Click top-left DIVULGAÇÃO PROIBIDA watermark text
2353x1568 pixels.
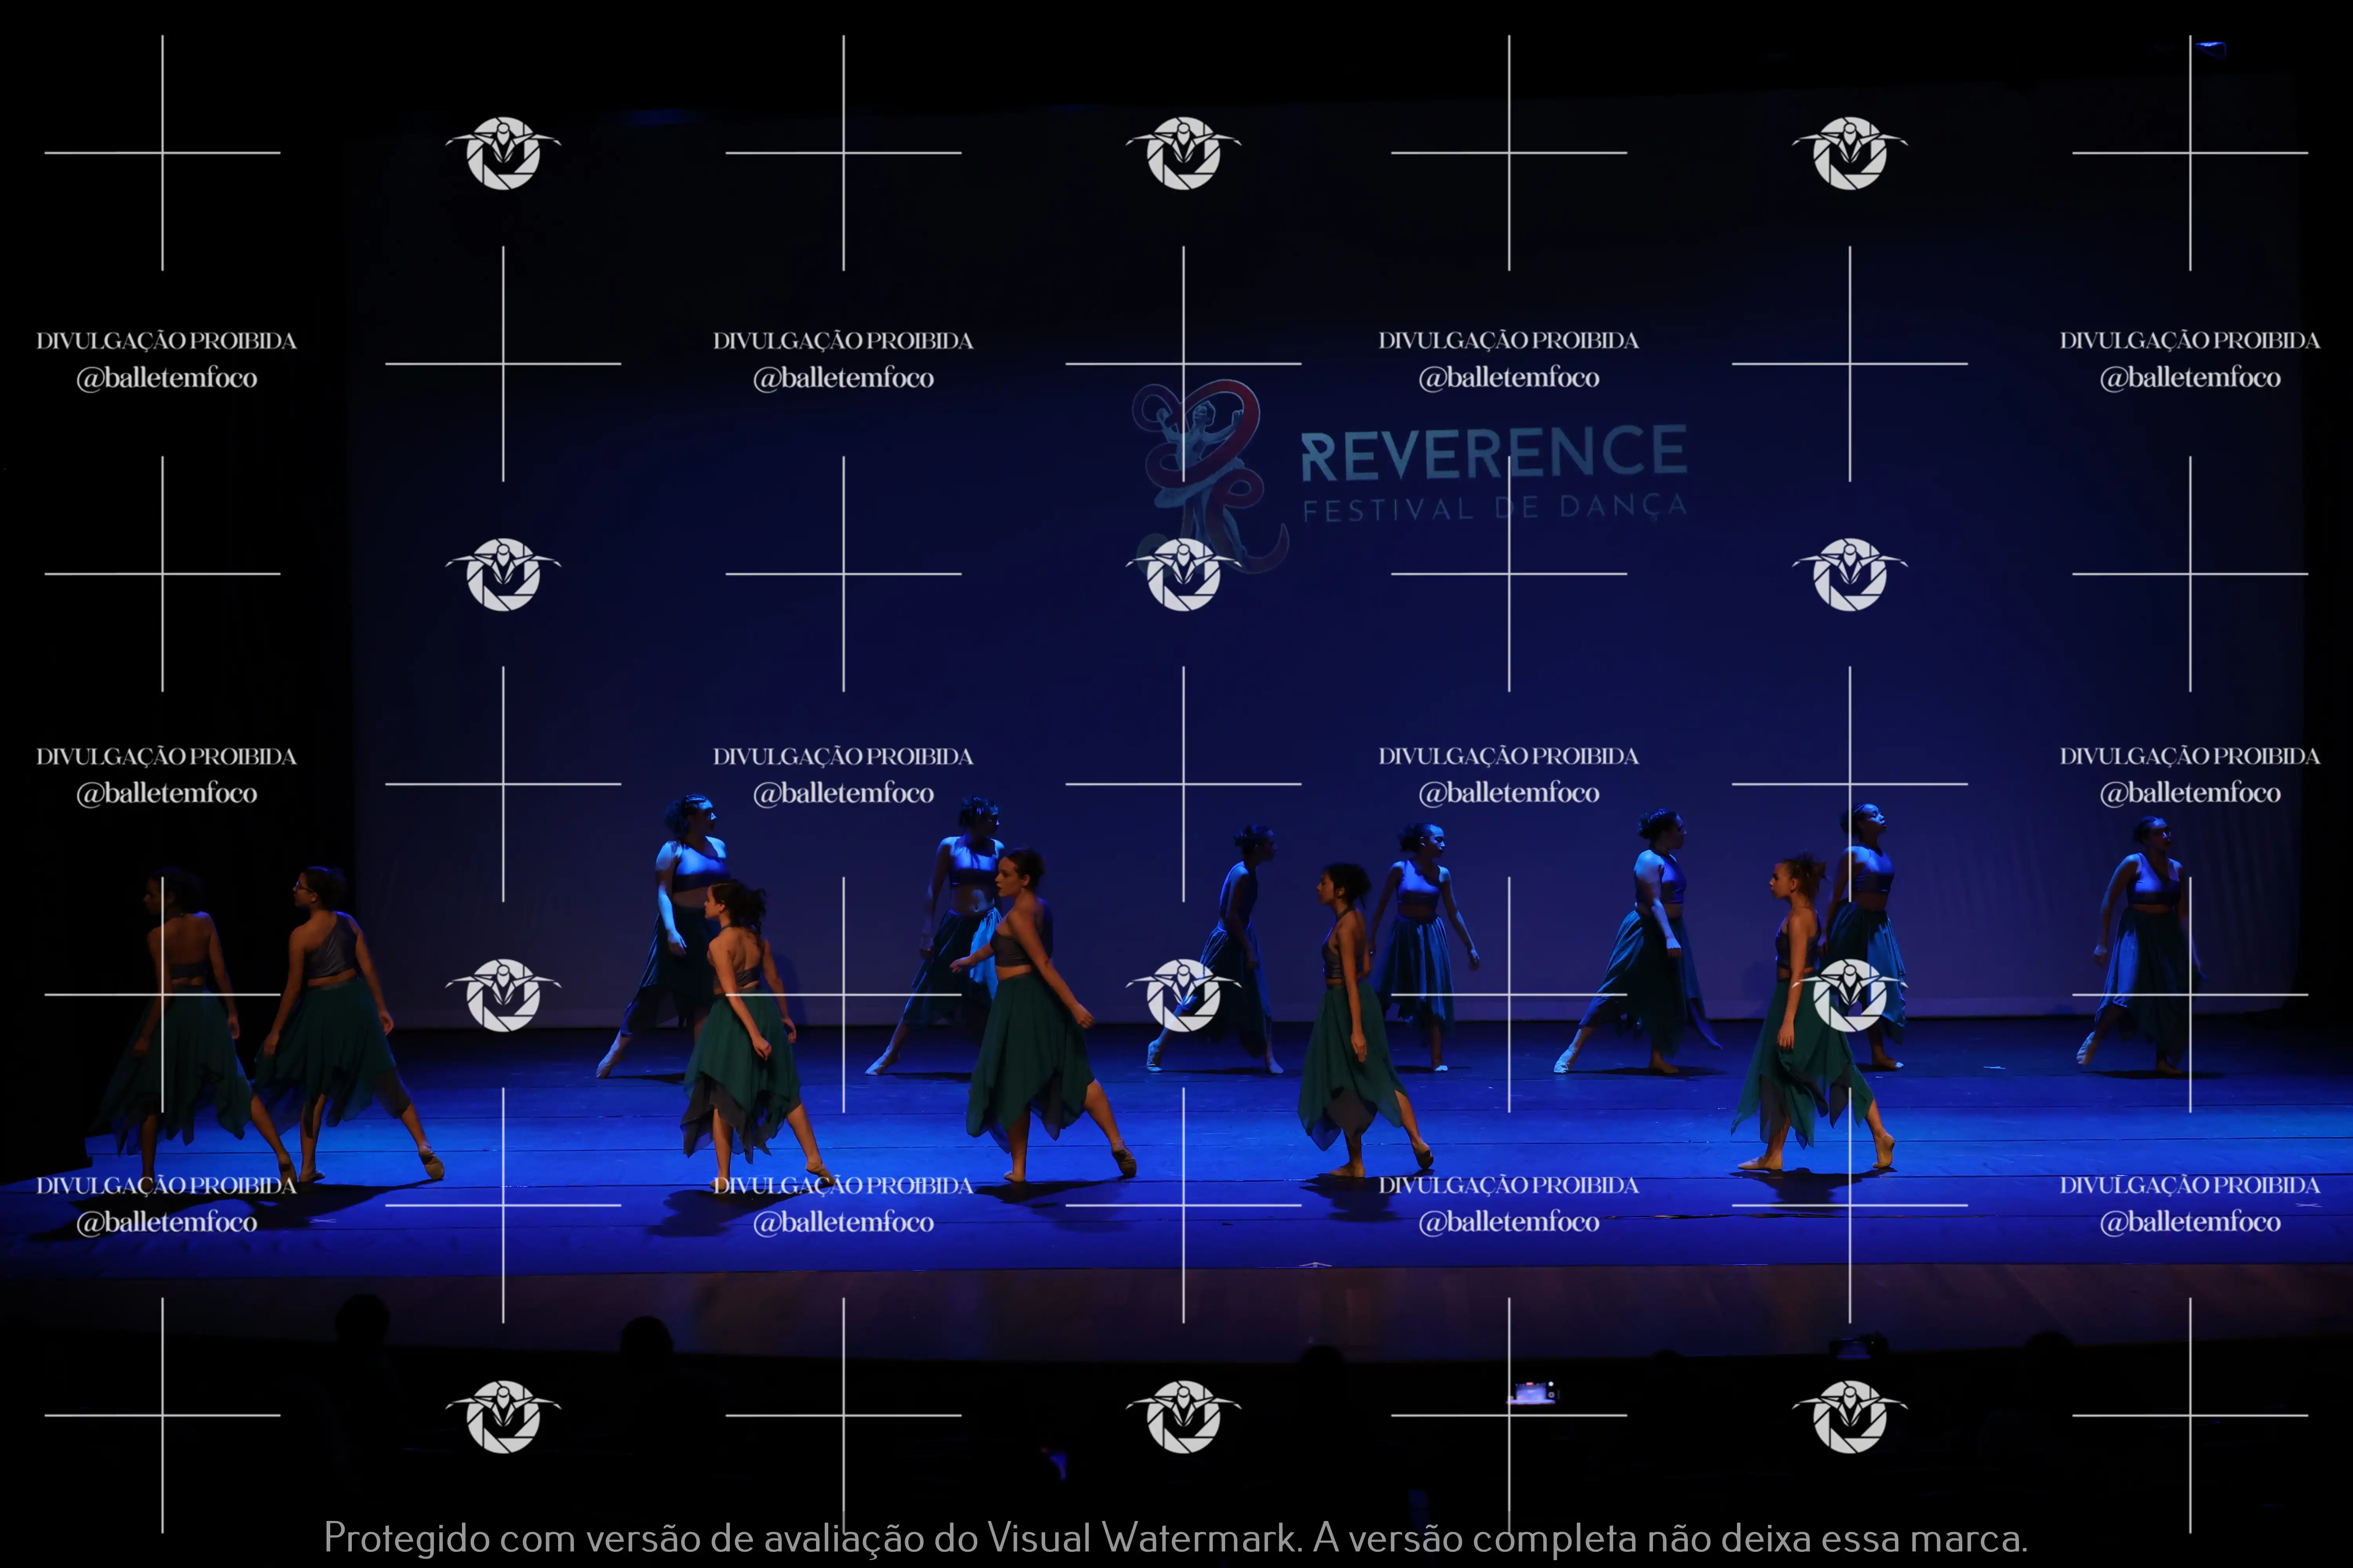tap(166, 341)
